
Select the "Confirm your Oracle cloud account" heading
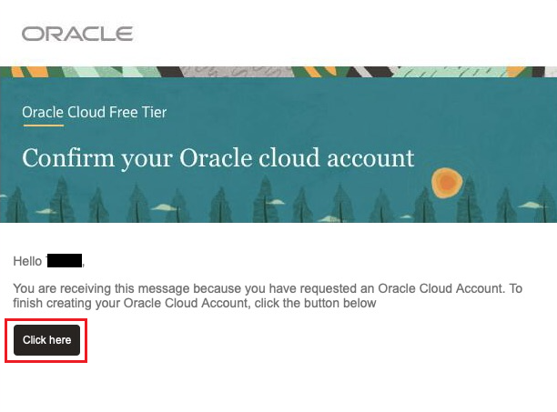tap(218, 158)
